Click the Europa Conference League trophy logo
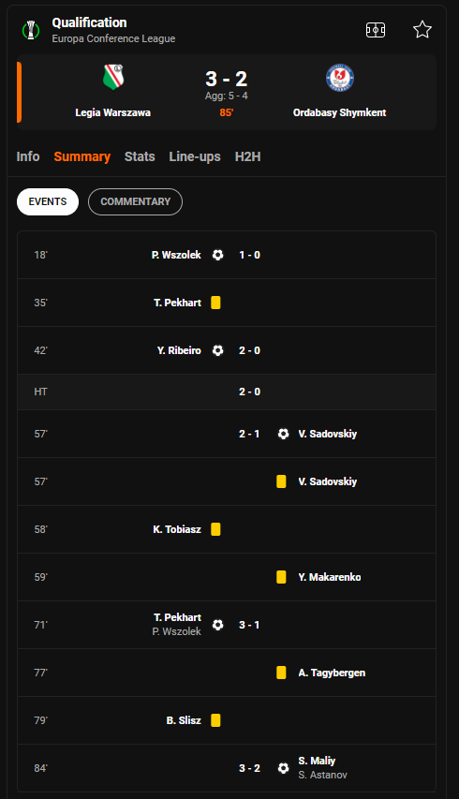This screenshot has height=799, width=459. click(x=31, y=30)
